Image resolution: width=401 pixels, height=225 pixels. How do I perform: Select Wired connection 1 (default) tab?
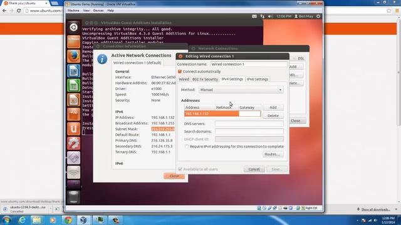click(137, 62)
